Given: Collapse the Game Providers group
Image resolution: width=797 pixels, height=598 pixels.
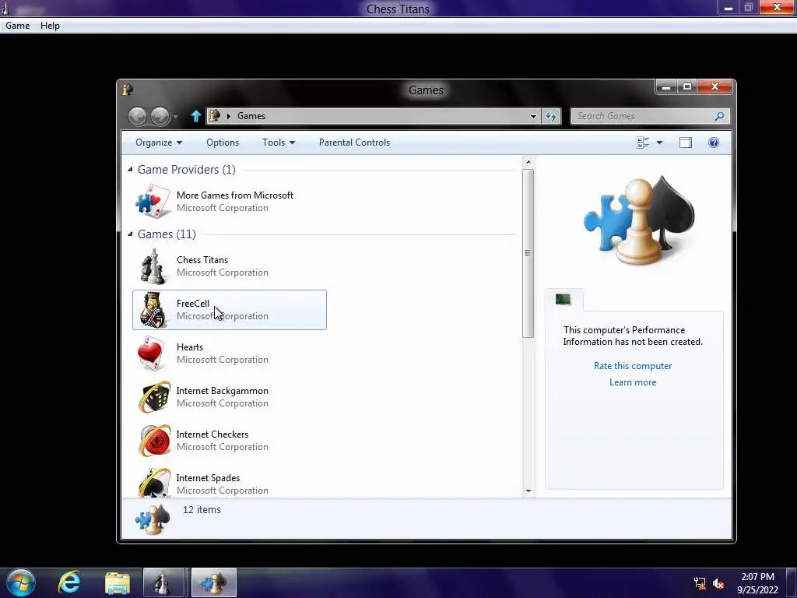Looking at the screenshot, I should pyautogui.click(x=130, y=169).
